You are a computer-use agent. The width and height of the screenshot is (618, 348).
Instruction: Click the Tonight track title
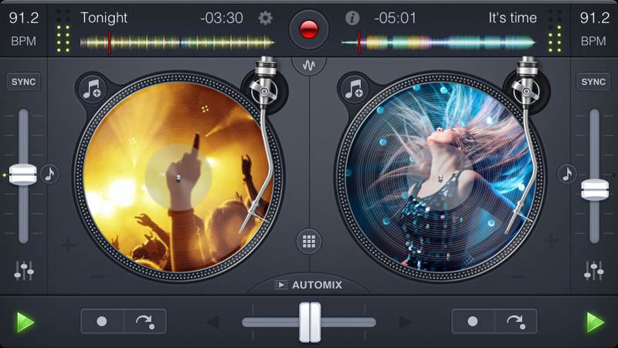coord(104,18)
